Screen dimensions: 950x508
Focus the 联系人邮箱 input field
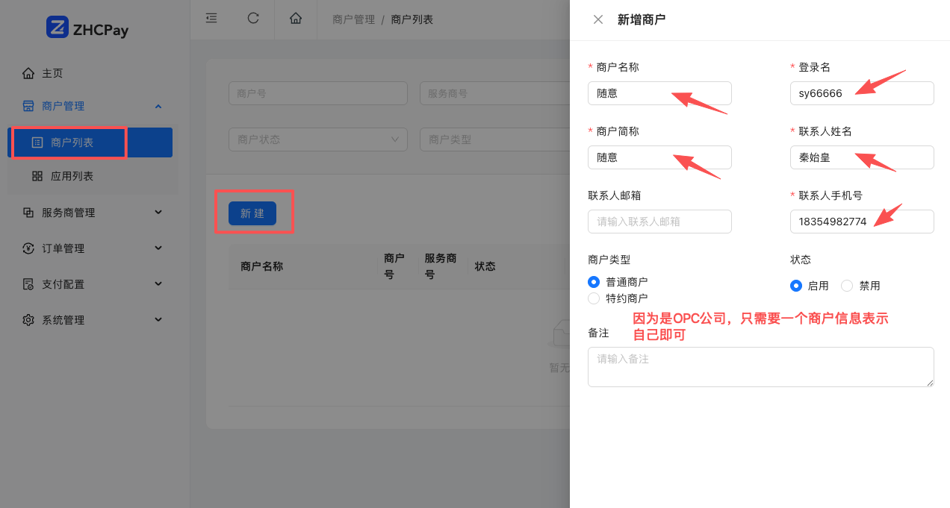659,222
